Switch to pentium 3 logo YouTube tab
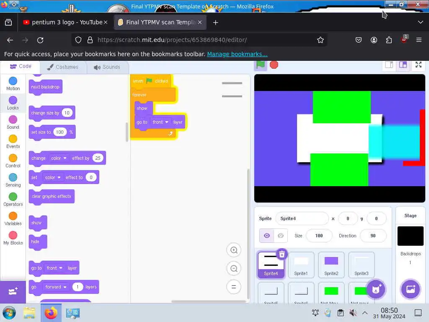The width and height of the screenshot is (429, 322). [x=63, y=23]
